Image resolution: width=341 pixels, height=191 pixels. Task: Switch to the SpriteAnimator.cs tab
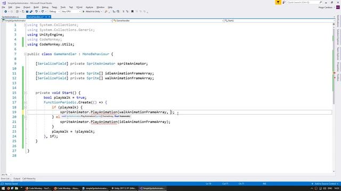tap(11, 17)
